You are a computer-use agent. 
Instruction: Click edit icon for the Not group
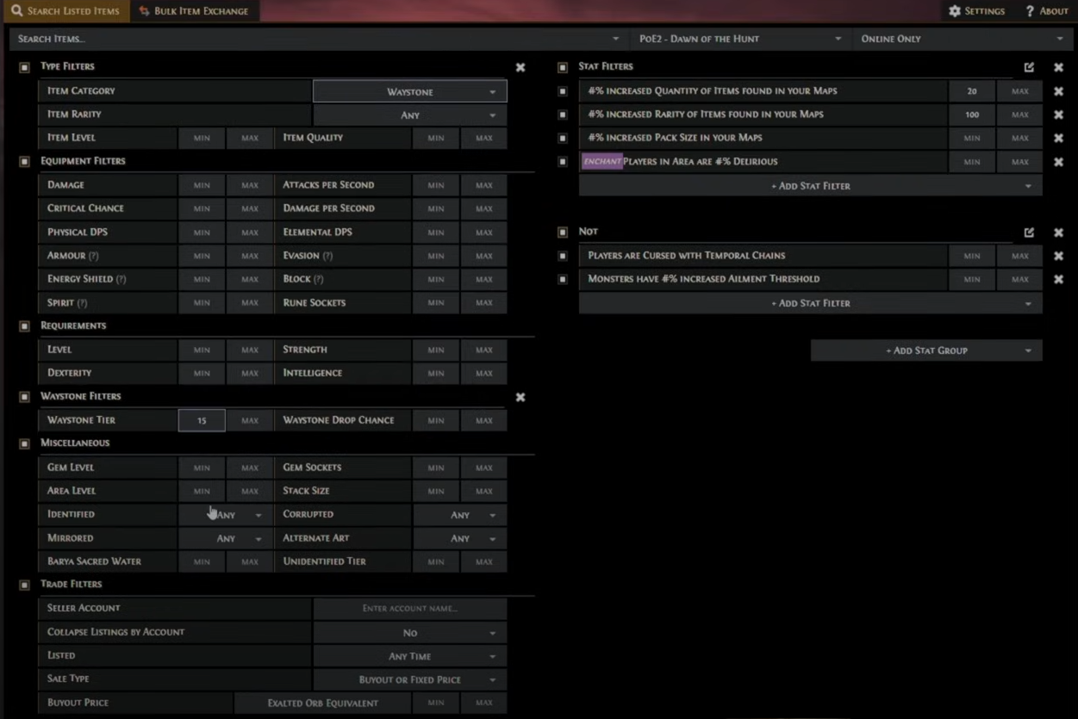tap(1029, 232)
